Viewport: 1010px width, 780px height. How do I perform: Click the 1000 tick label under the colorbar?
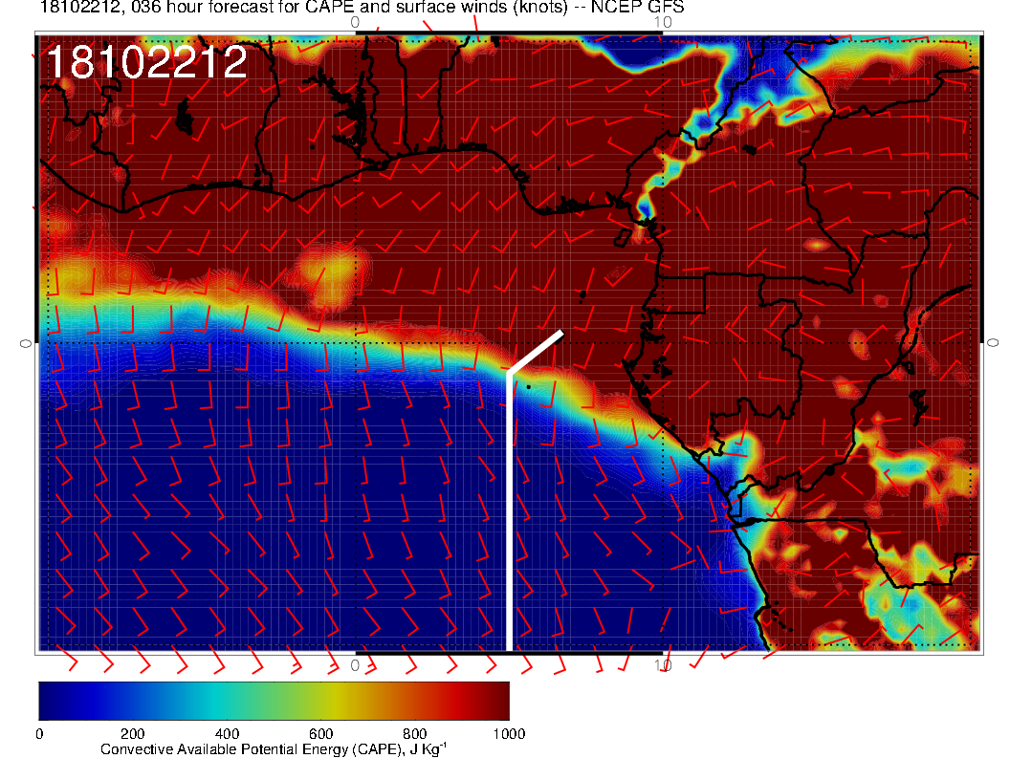click(x=508, y=734)
